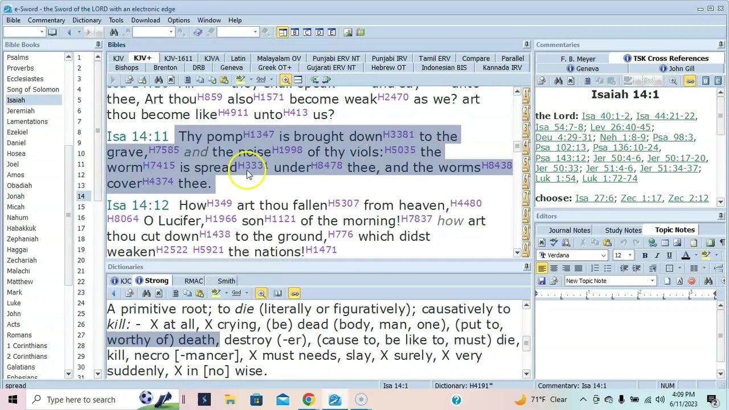Open File Explorer from the taskbar
This screenshot has width=729, height=410.
point(230,400)
